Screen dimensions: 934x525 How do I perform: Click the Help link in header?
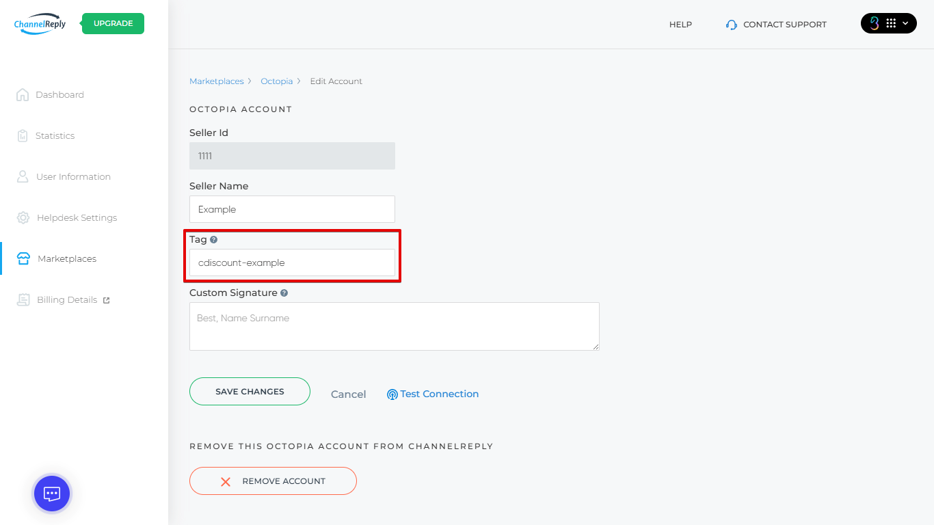[680, 25]
